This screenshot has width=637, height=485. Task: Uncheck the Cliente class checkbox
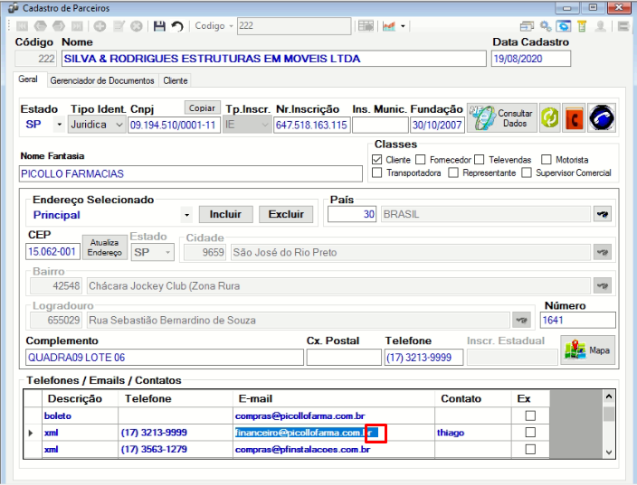(x=377, y=159)
